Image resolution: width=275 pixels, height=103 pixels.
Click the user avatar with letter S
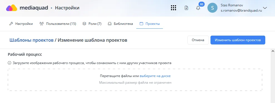(x=212, y=8)
